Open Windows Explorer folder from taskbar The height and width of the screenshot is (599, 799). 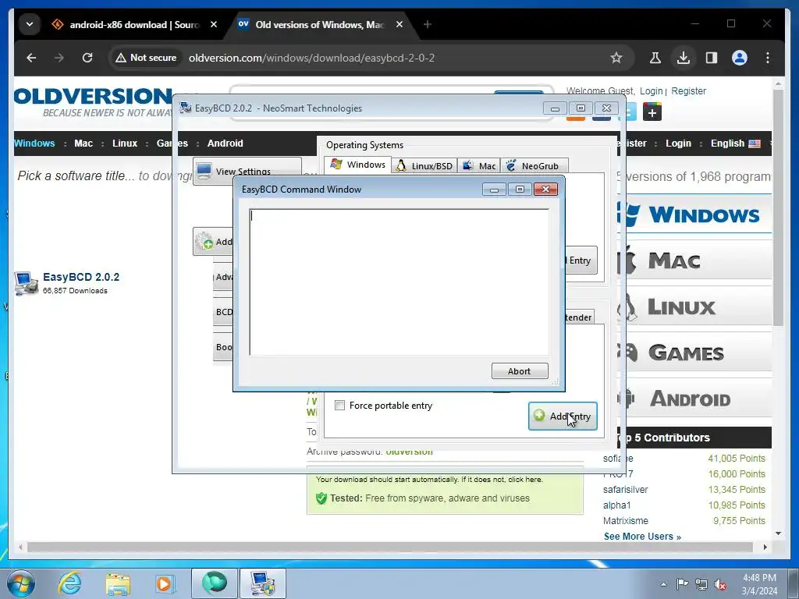click(x=118, y=583)
